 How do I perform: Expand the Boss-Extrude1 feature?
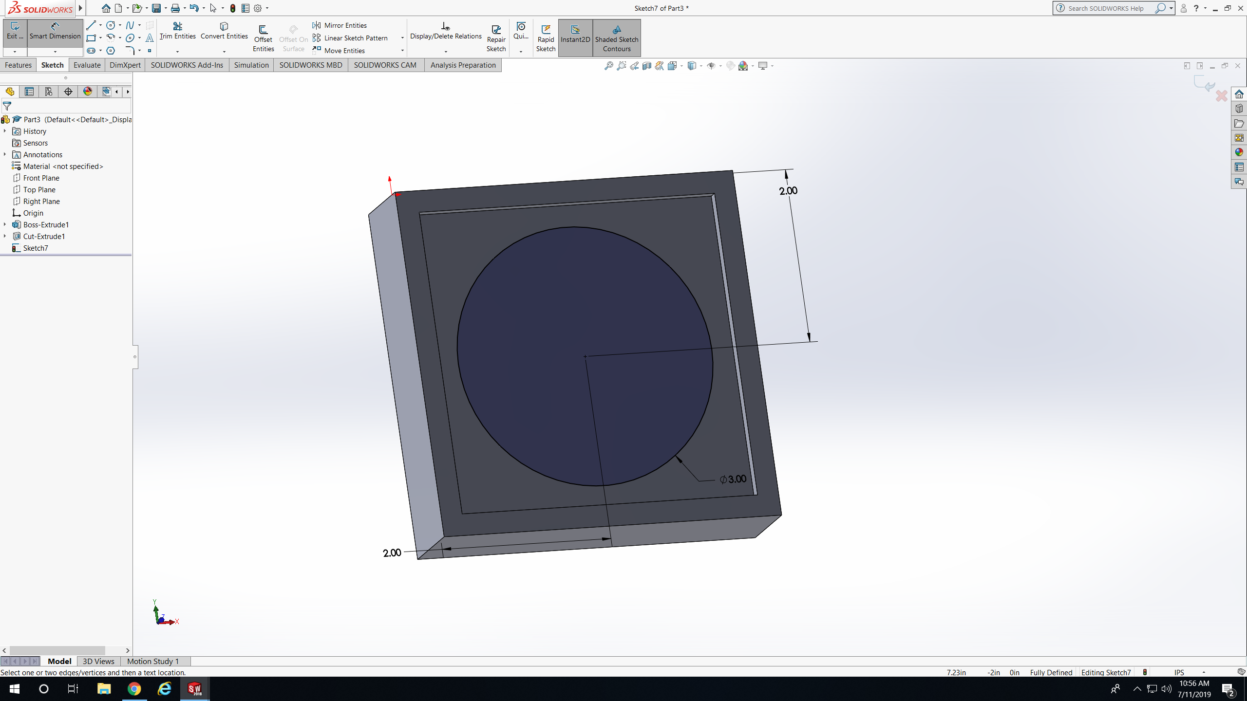click(5, 225)
